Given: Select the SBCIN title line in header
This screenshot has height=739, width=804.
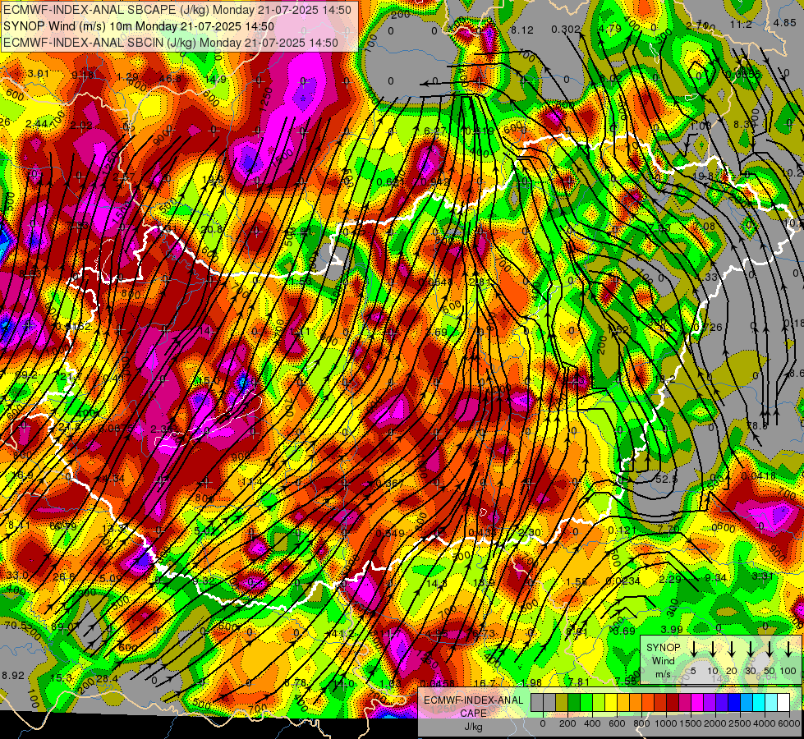Looking at the screenshot, I should [171, 43].
